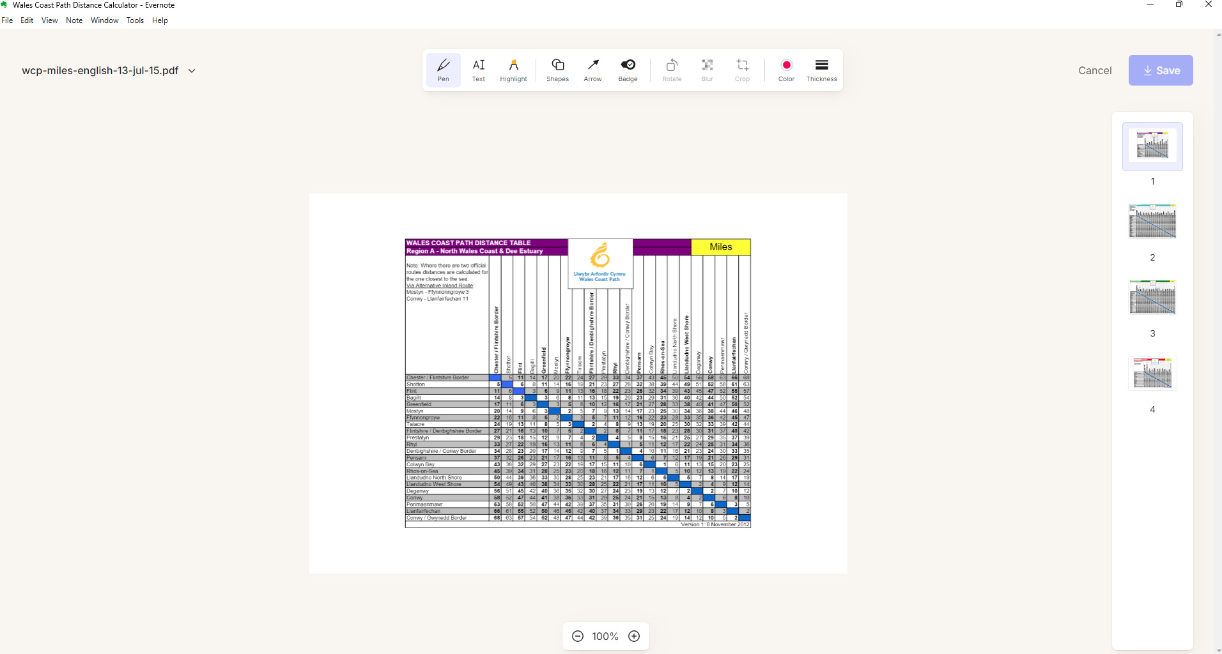Open the Shapes tool

[557, 70]
